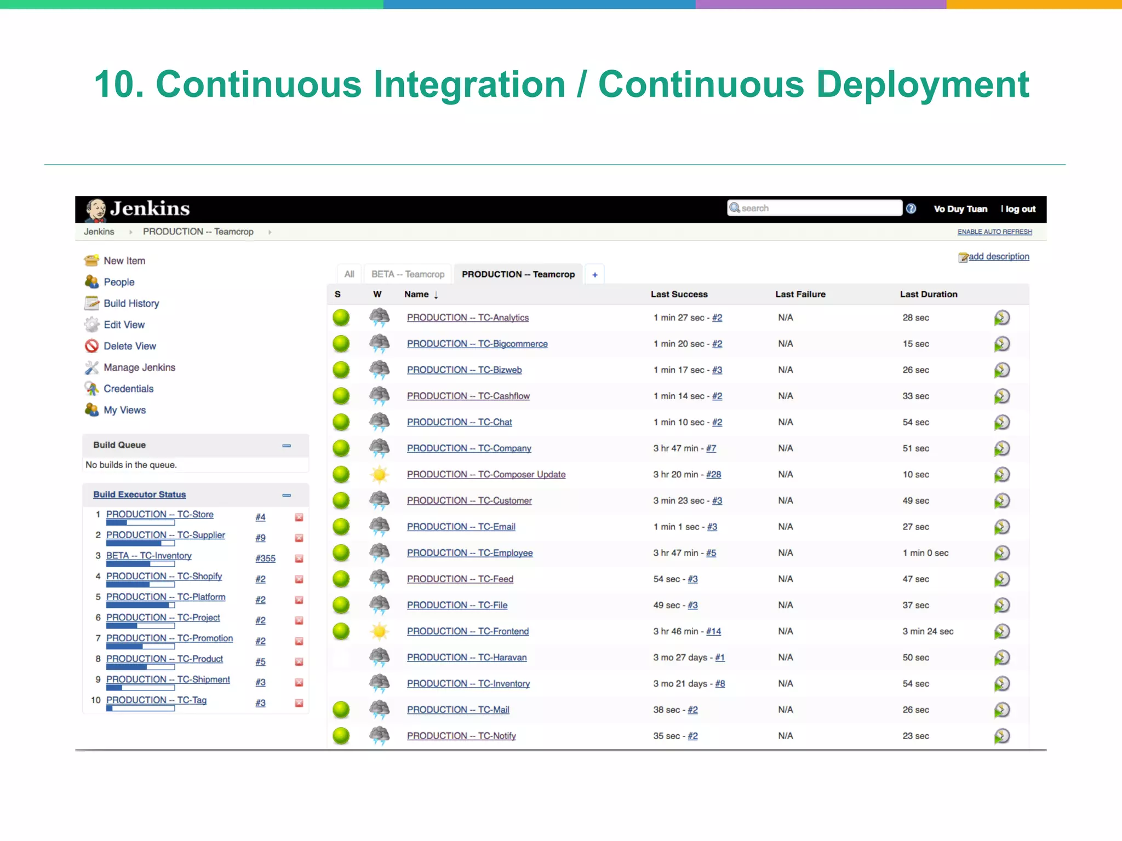Collapse the Build Executor Status panel
1122x841 pixels.
[x=287, y=495]
